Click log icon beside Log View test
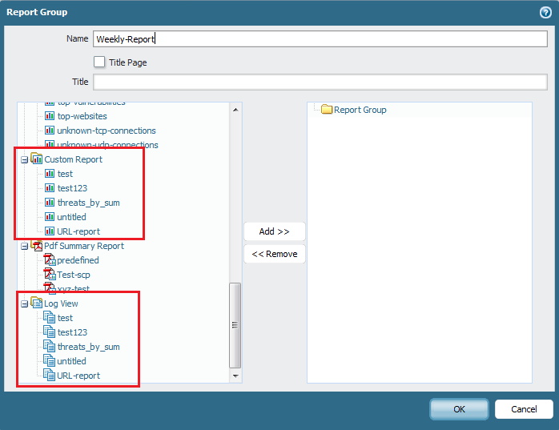The height and width of the screenshot is (430, 559). pyautogui.click(x=49, y=317)
